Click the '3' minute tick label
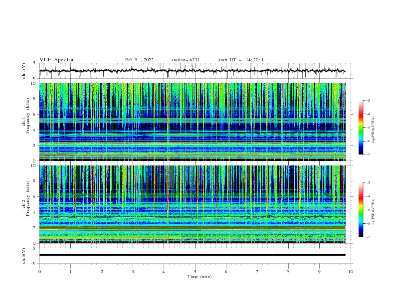Image resolution: width=395 pixels, height=305 pixels. [x=133, y=272]
